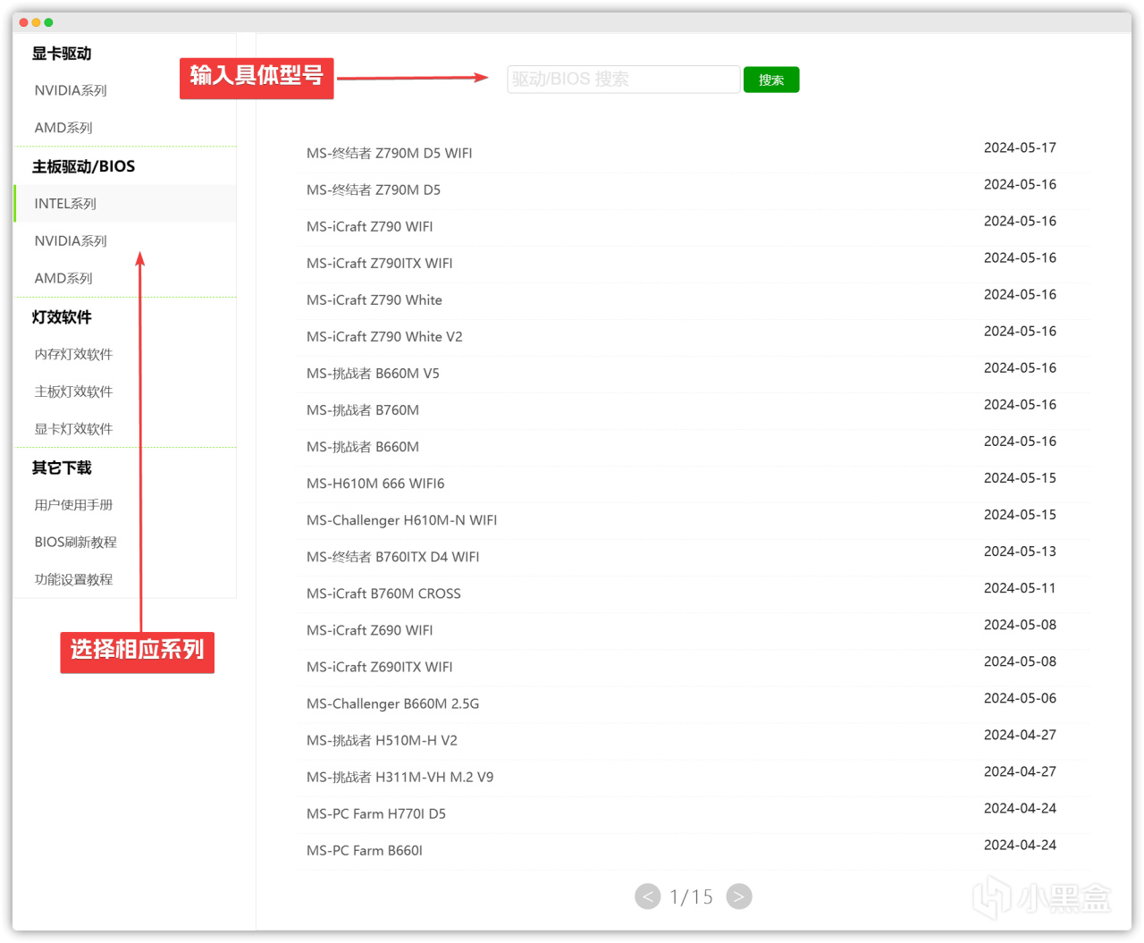Screen dimensions: 1144x943
Task: Open MS-iCraft B760M CROSS entry
Action: coord(384,594)
